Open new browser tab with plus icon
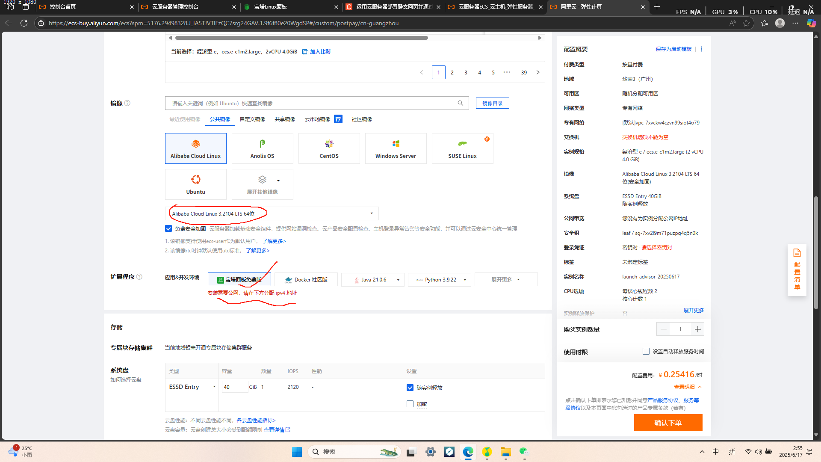The width and height of the screenshot is (821, 462). (x=657, y=7)
